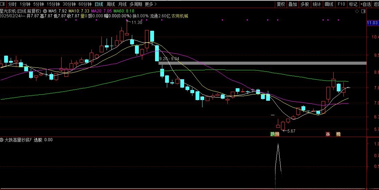Toggle the right sidebar panel icon
The height and width of the screenshot is (190, 379).
[x=363, y=11]
